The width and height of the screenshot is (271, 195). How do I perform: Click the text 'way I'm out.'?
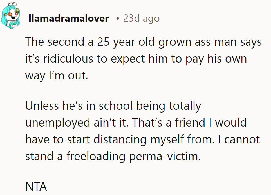(x=56, y=76)
